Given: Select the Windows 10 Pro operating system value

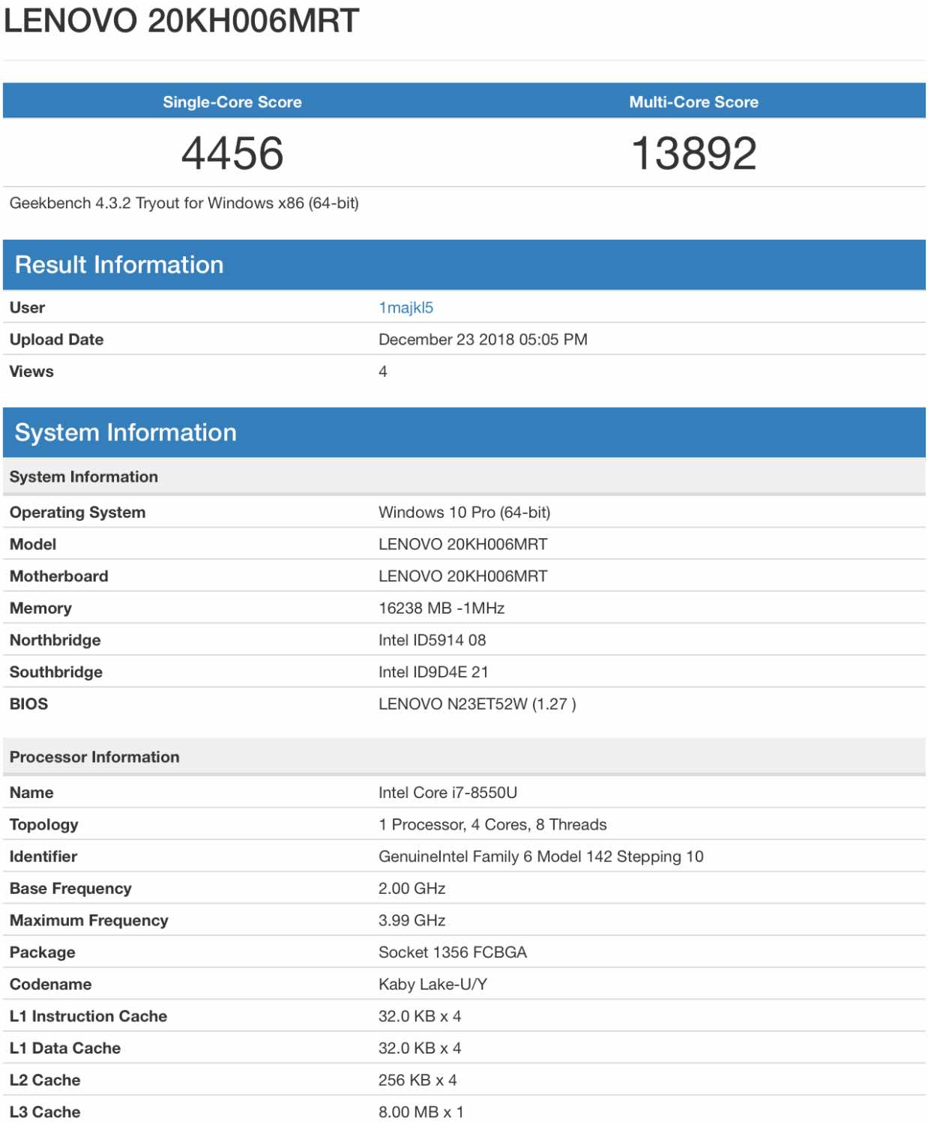Looking at the screenshot, I should click(x=464, y=513).
